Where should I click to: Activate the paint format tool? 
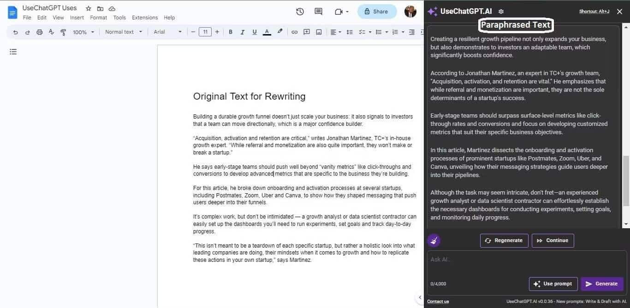[x=63, y=32]
